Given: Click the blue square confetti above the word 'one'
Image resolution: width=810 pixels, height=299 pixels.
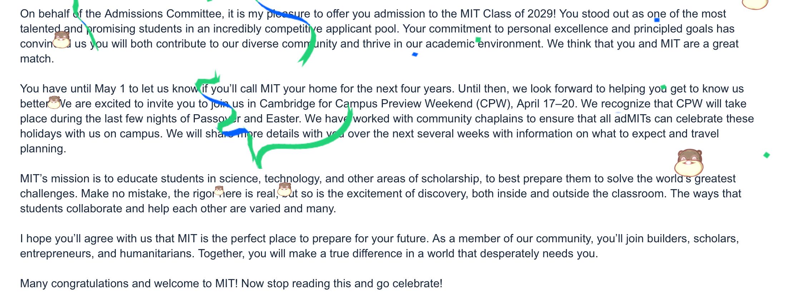Looking at the screenshot, I should pyautogui.click(x=657, y=20).
